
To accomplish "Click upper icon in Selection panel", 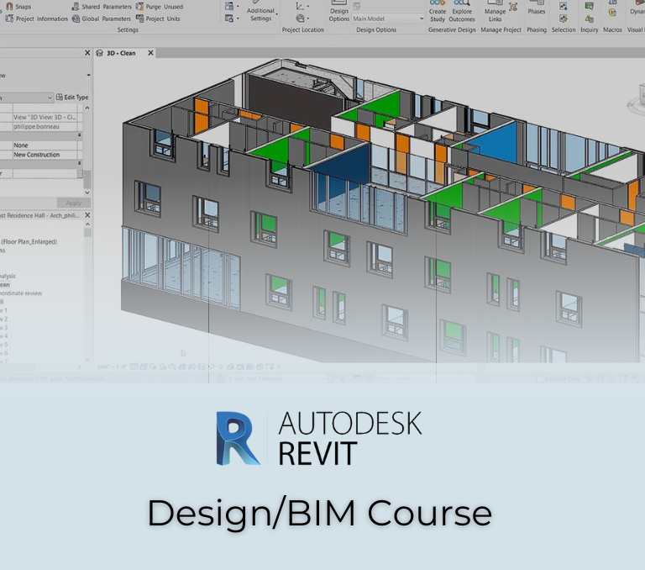I will [564, 7].
